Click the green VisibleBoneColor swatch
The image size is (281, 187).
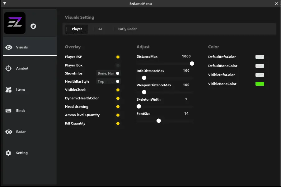pyautogui.click(x=260, y=84)
